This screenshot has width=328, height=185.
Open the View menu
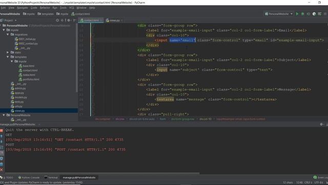pyautogui.click(x=11, y=8)
